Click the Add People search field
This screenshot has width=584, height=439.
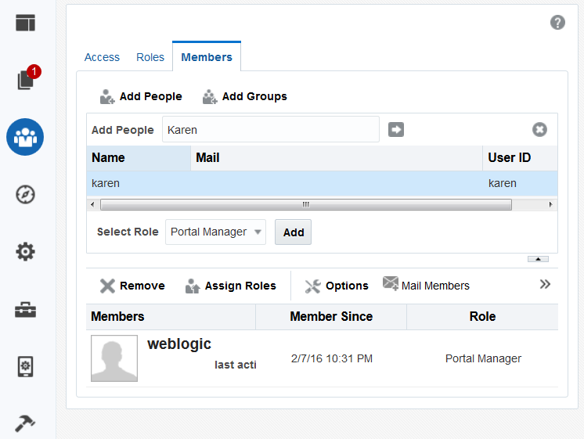pos(270,130)
